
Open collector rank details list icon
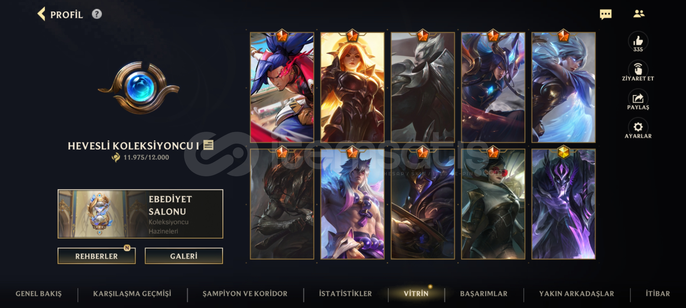pyautogui.click(x=208, y=145)
